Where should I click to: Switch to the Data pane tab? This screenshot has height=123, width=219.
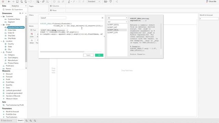pos(4,6)
